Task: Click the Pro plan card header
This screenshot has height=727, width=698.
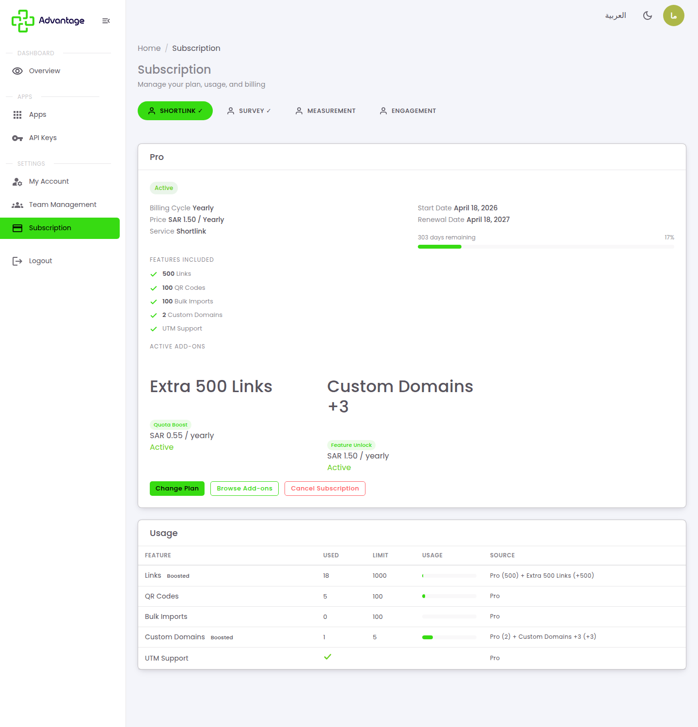Action: click(x=412, y=157)
